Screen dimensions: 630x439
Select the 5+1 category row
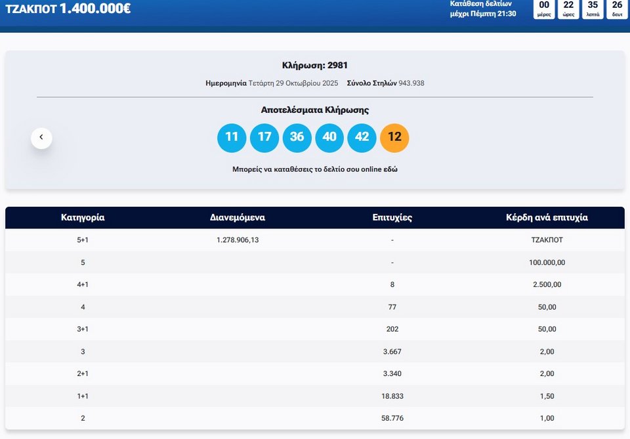tap(83, 240)
